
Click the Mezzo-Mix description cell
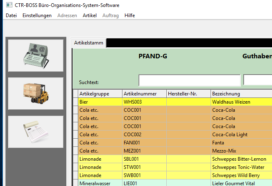coord(241,151)
